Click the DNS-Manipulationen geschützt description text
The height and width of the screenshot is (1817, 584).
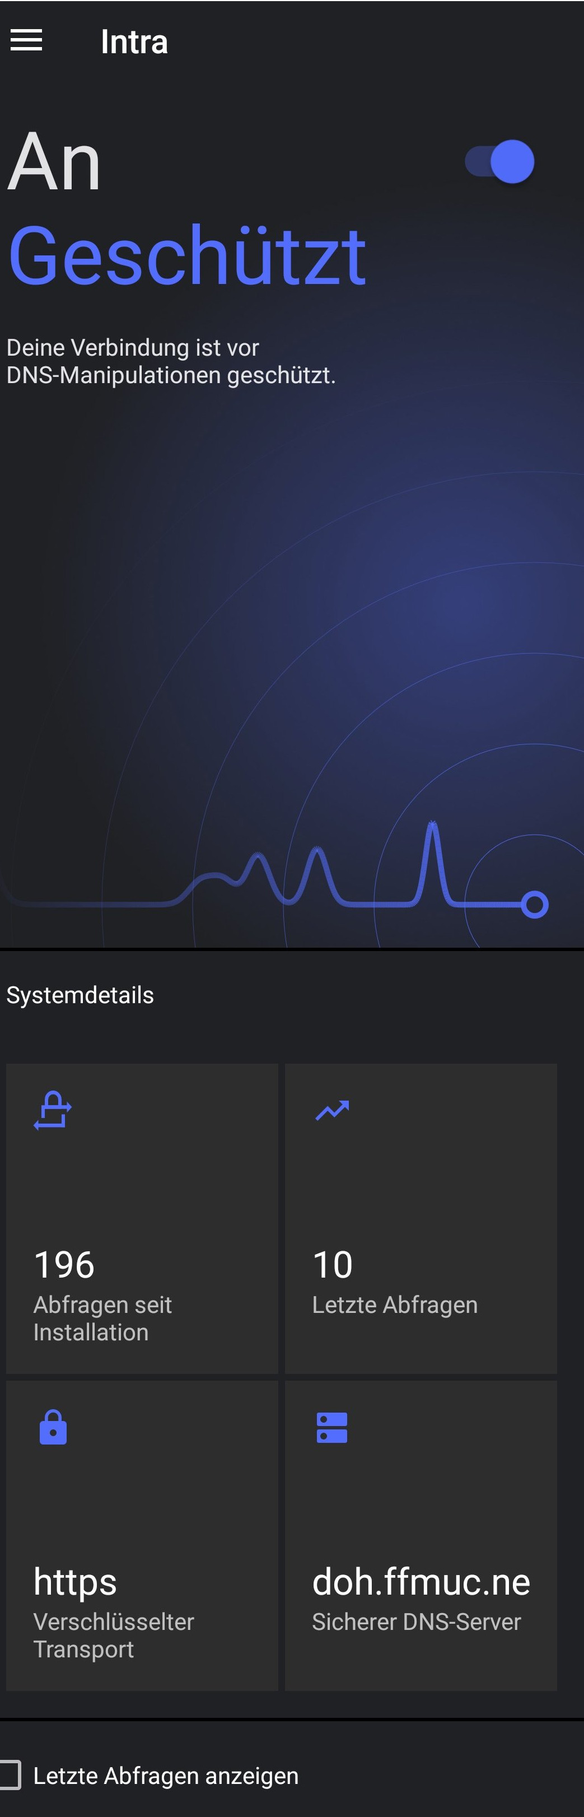pos(171,361)
